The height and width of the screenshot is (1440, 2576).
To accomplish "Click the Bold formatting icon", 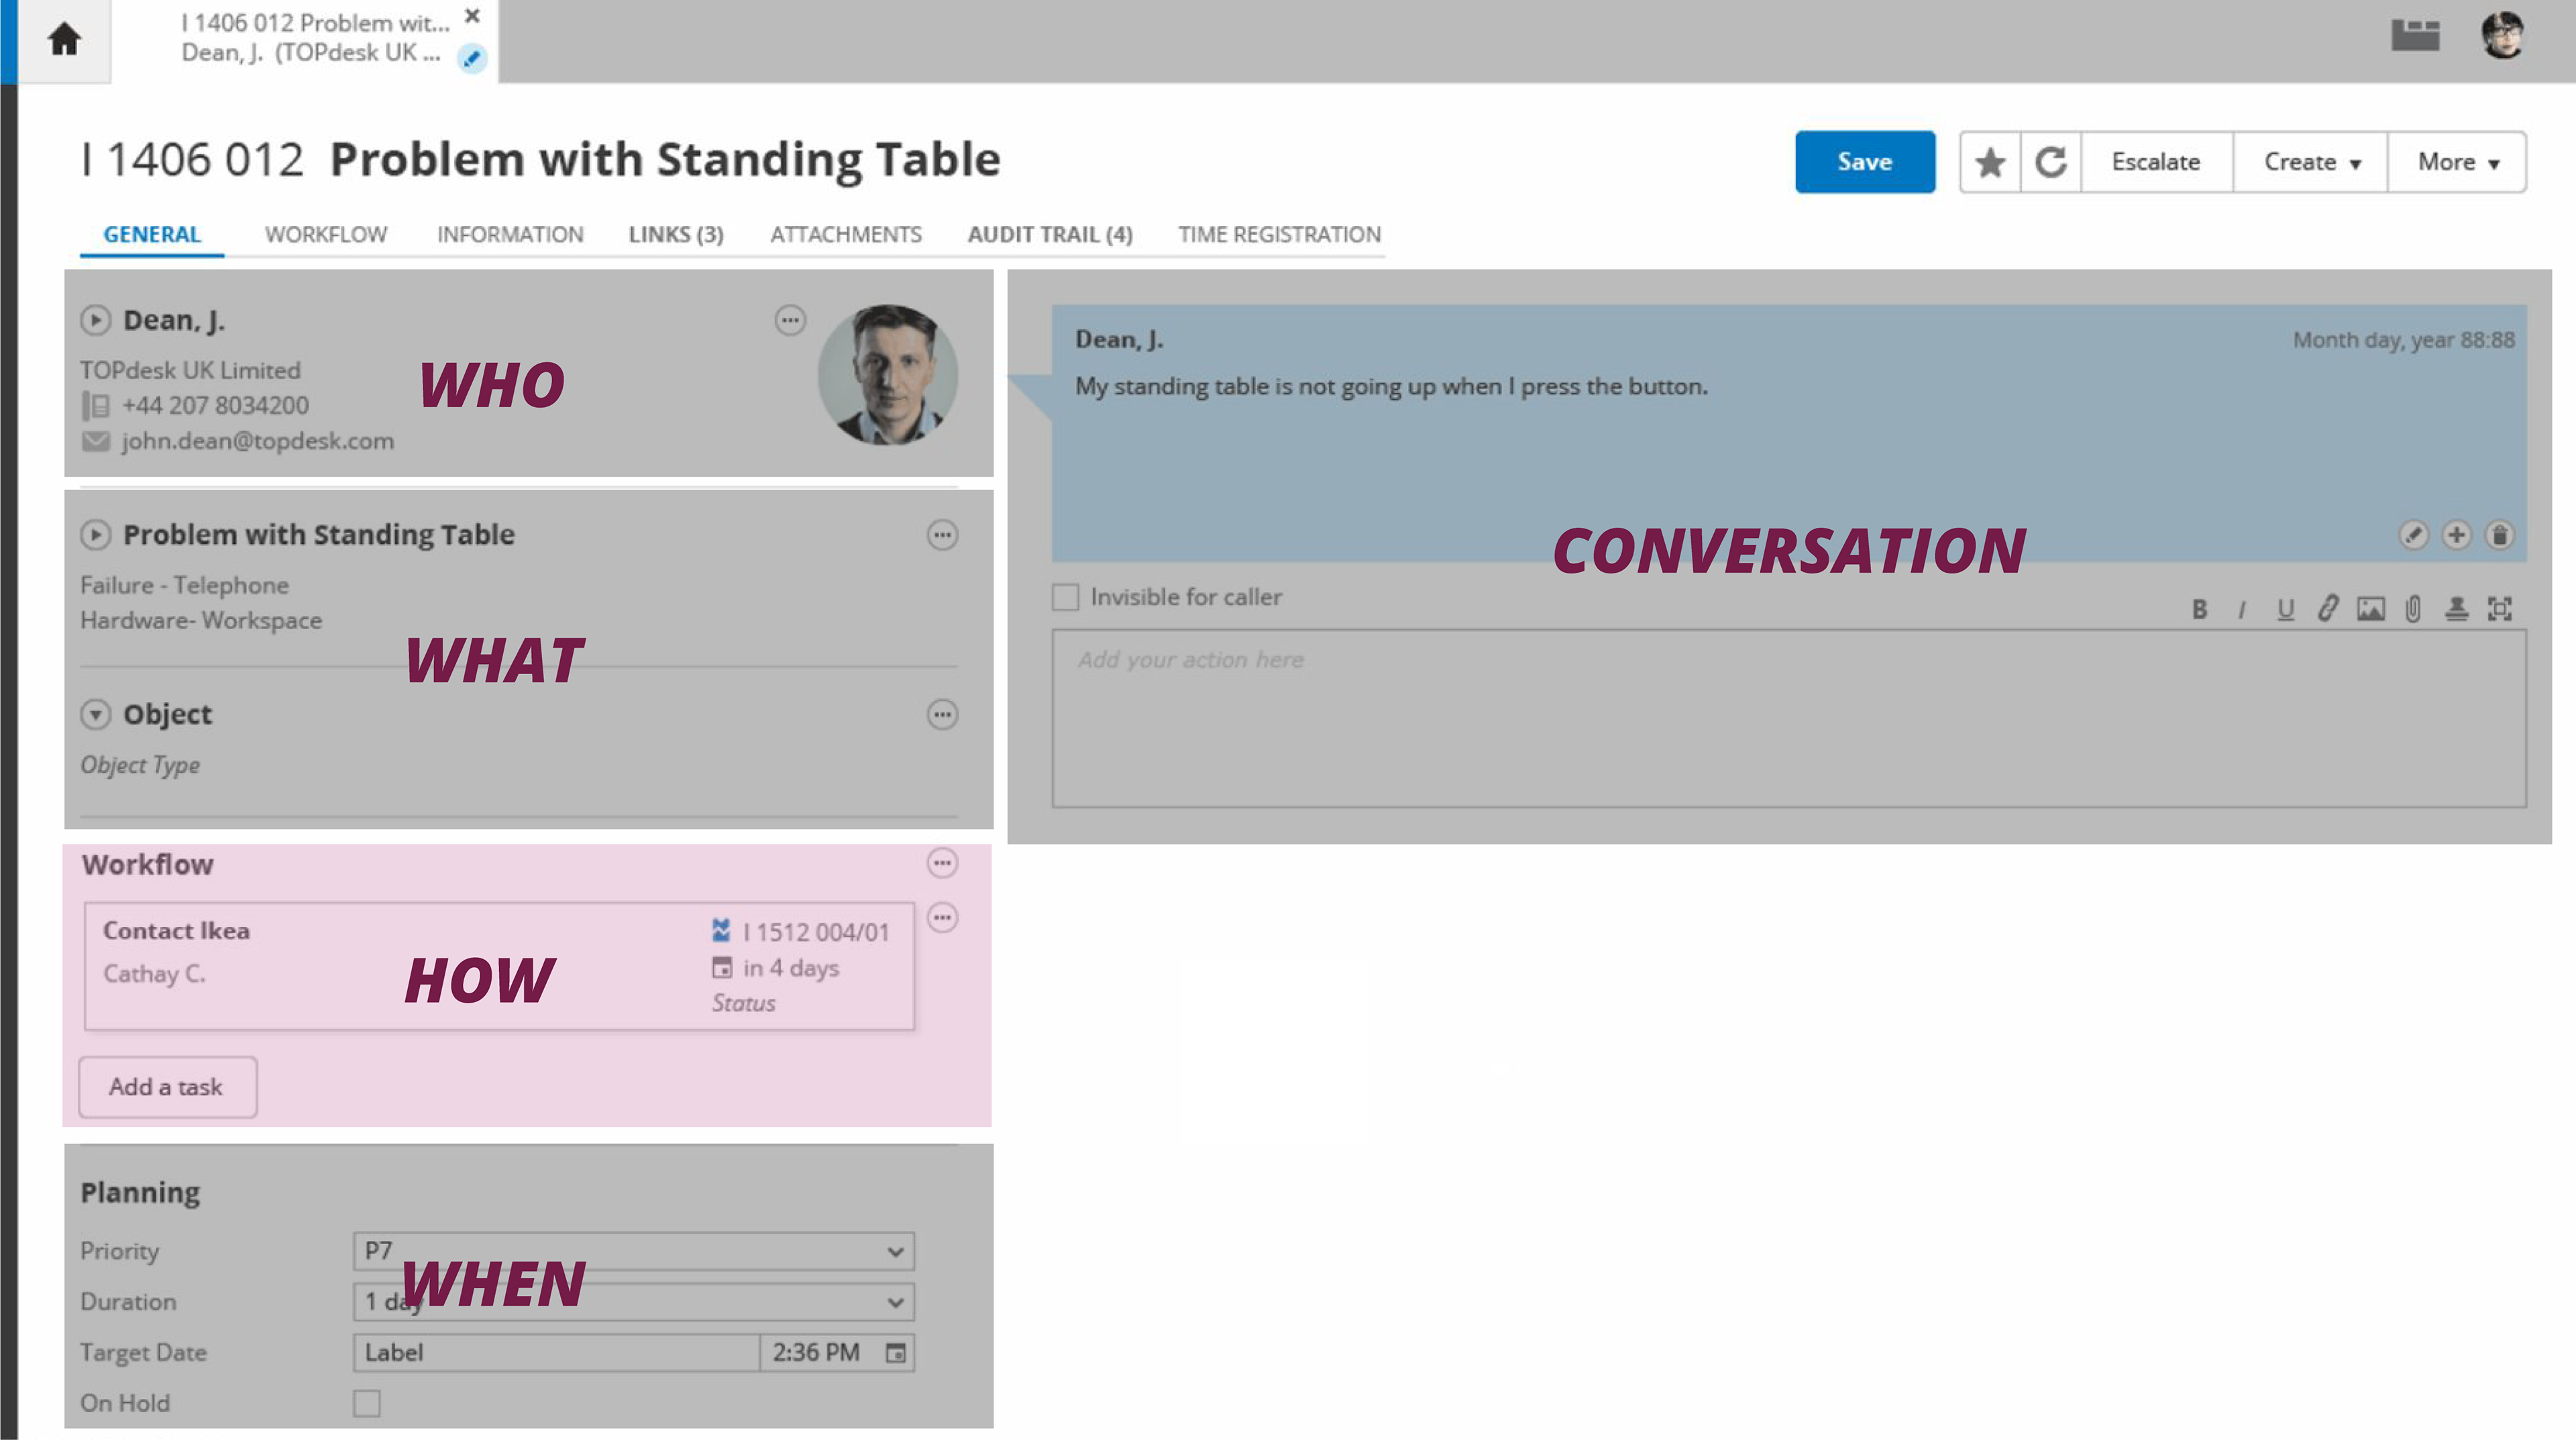I will tap(2199, 609).
